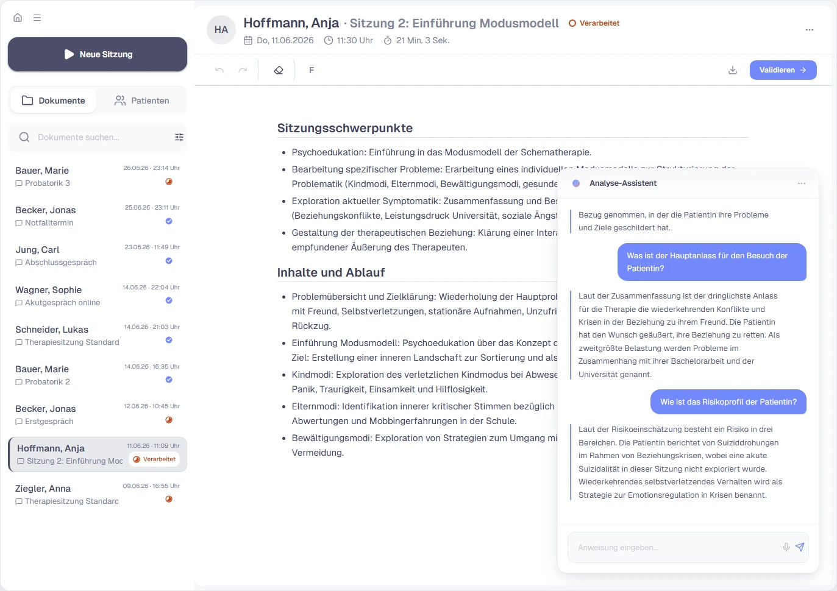The height and width of the screenshot is (591, 837).
Task: Click the redo arrow
Action: [243, 70]
